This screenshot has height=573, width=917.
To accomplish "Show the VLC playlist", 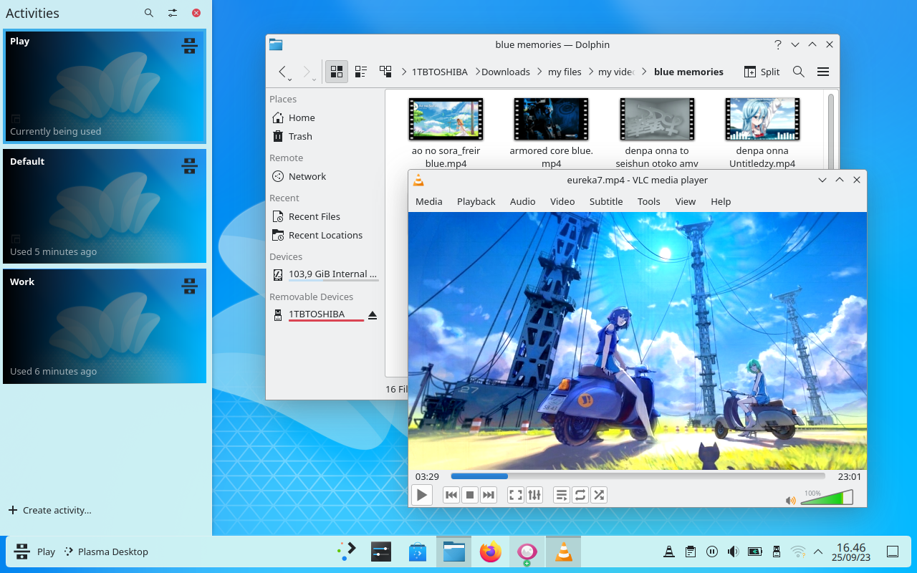I will [x=561, y=494].
